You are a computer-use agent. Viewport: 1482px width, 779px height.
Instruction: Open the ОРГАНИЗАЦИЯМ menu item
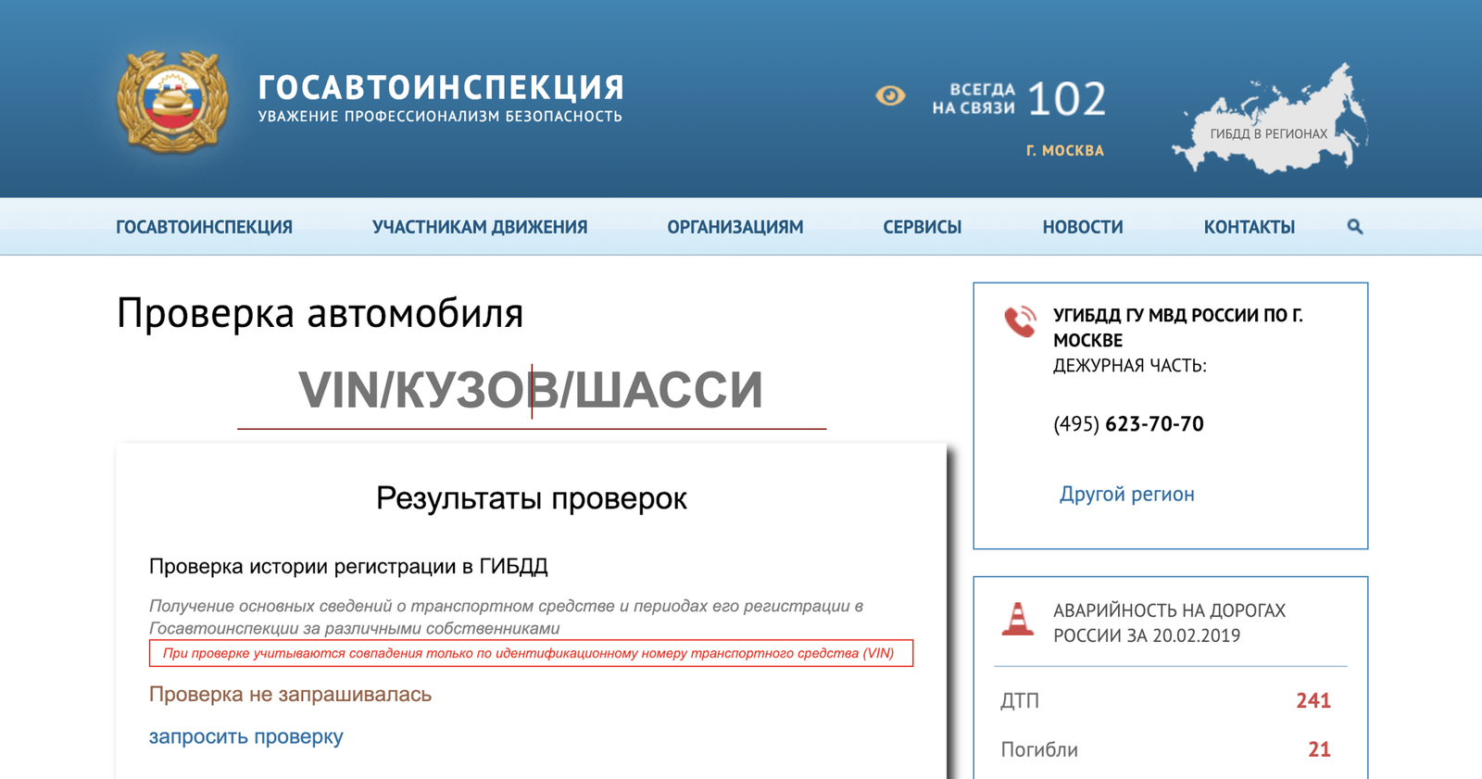(735, 227)
